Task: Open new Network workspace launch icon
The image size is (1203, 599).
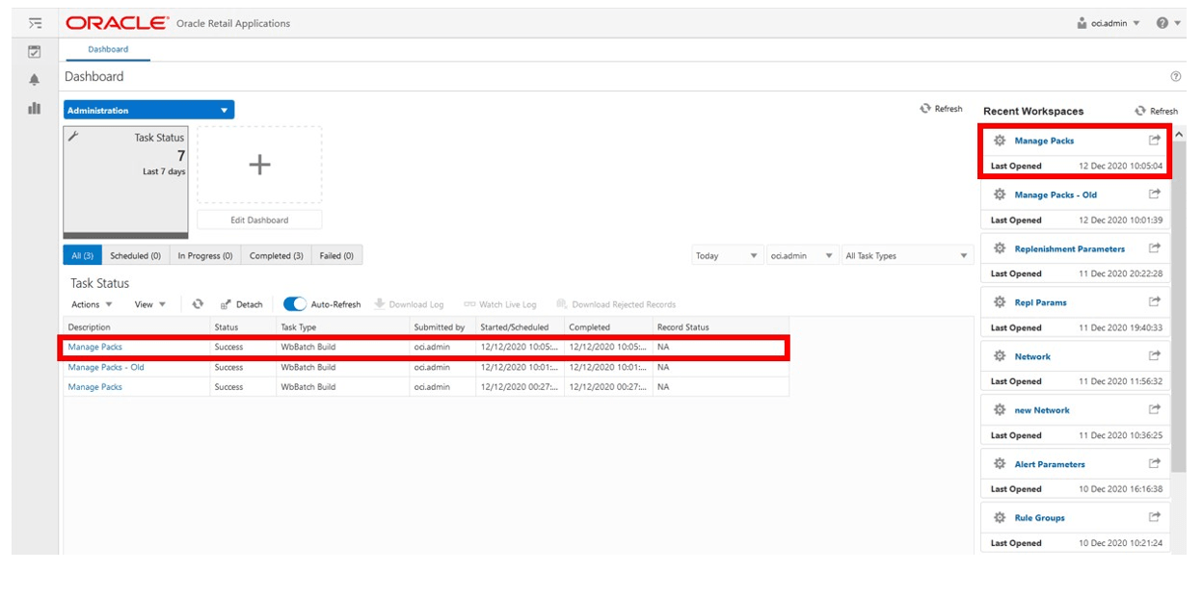Action: point(1155,410)
